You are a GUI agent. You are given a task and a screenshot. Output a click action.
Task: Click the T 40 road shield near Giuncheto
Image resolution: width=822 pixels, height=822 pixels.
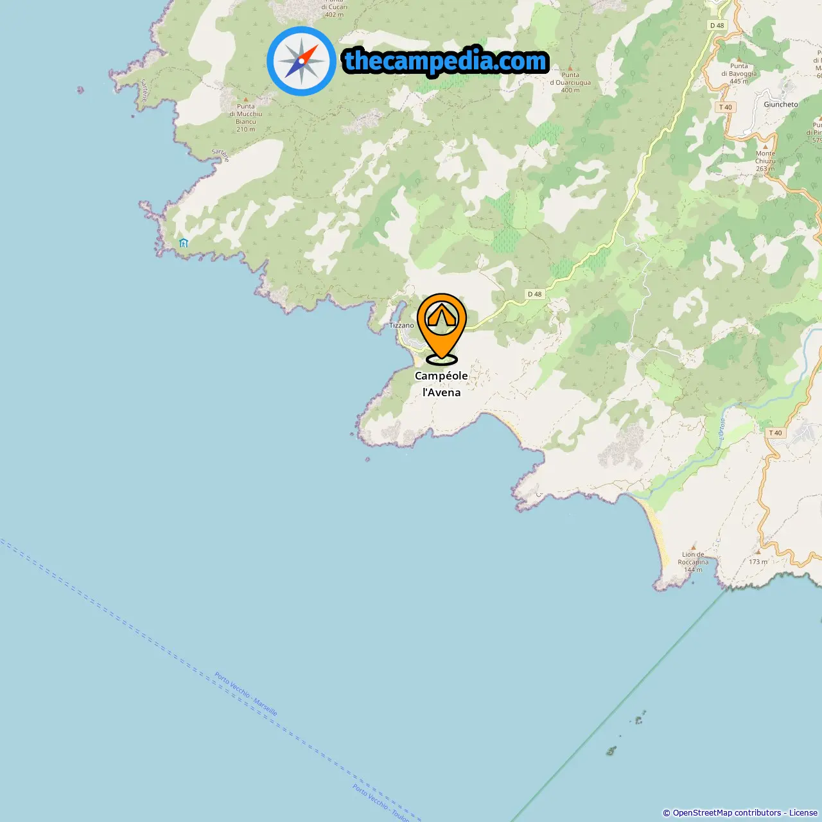point(726,107)
